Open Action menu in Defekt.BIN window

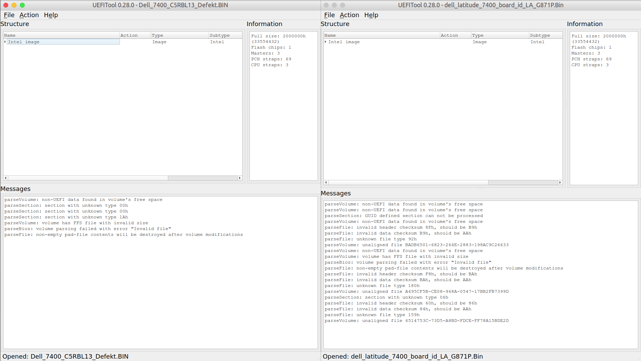[x=29, y=15]
